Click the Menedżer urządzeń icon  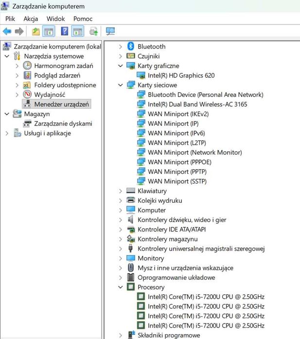point(27,104)
